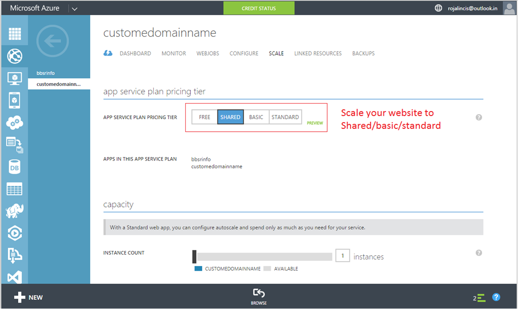
Task: Select the BASIC pricing tier
Action: [256, 117]
